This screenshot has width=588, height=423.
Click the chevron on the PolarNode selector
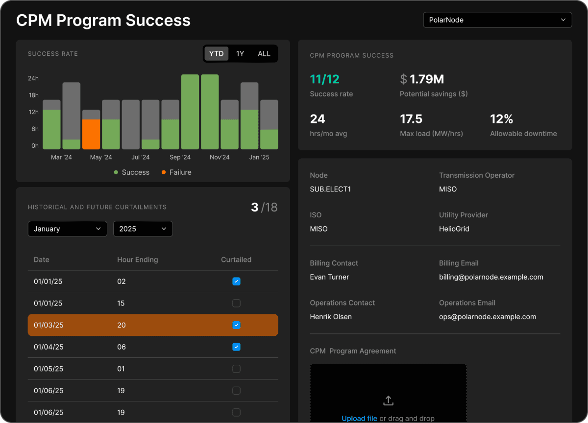[563, 20]
